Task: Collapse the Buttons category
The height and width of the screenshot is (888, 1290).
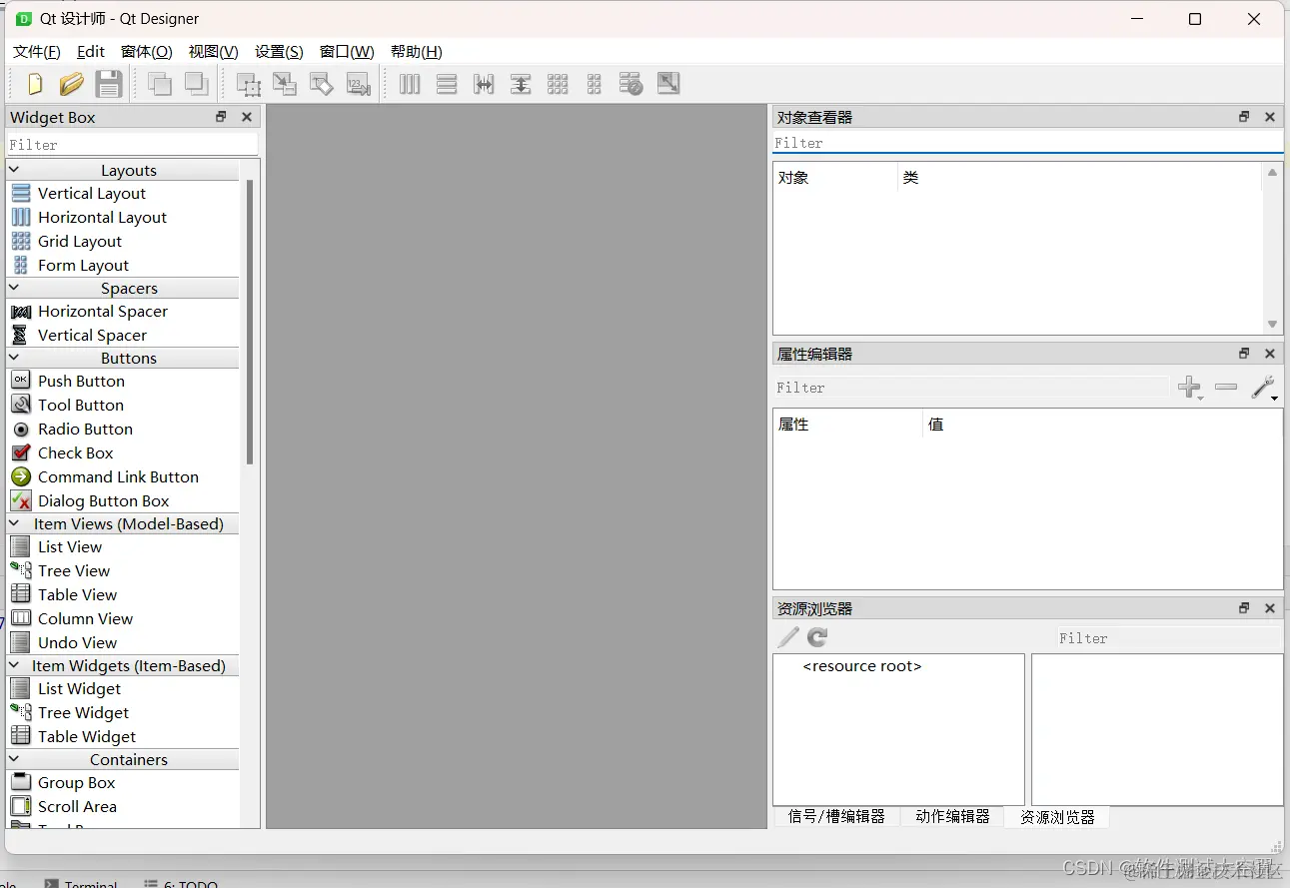Action: [14, 358]
